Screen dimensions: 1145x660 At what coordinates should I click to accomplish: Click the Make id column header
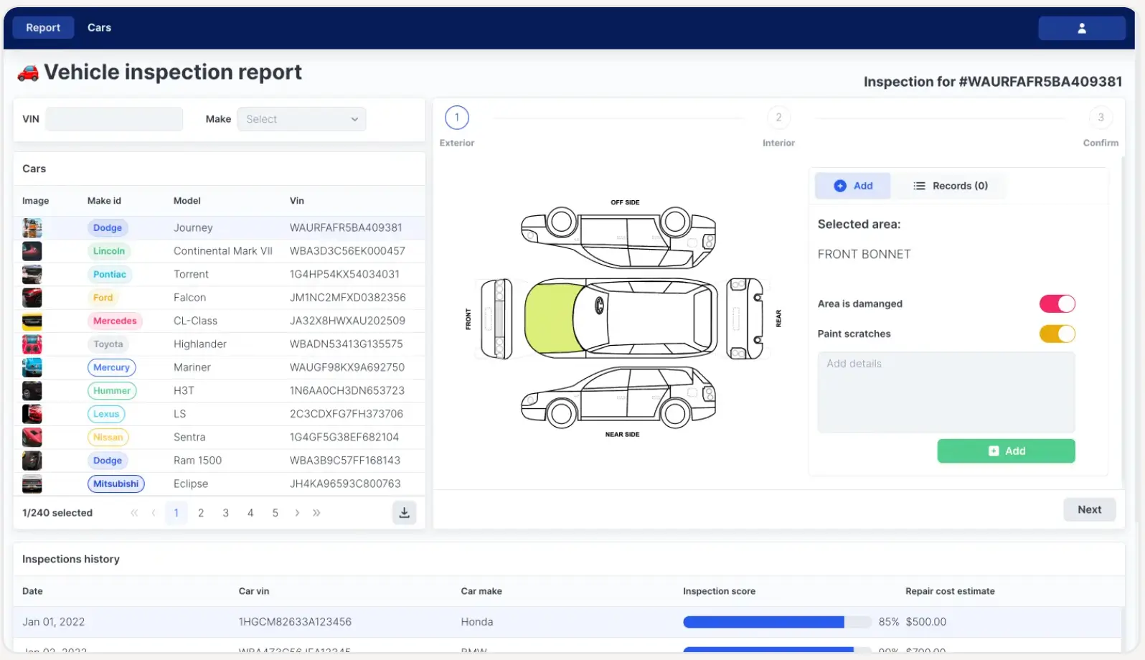(x=104, y=201)
